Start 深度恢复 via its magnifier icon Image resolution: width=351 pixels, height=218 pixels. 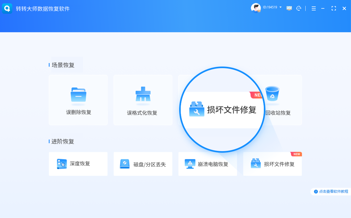pos(62,164)
